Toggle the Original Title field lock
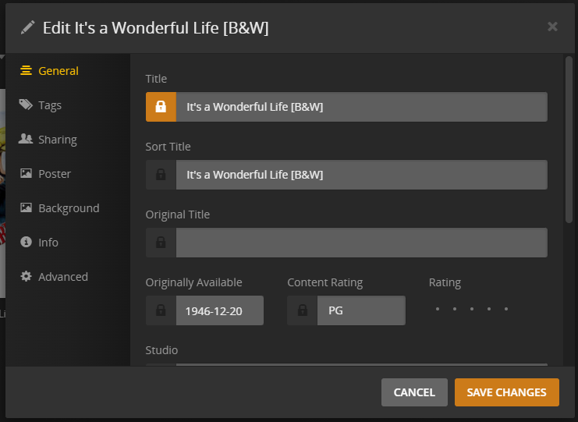The height and width of the screenshot is (422, 578). [161, 243]
